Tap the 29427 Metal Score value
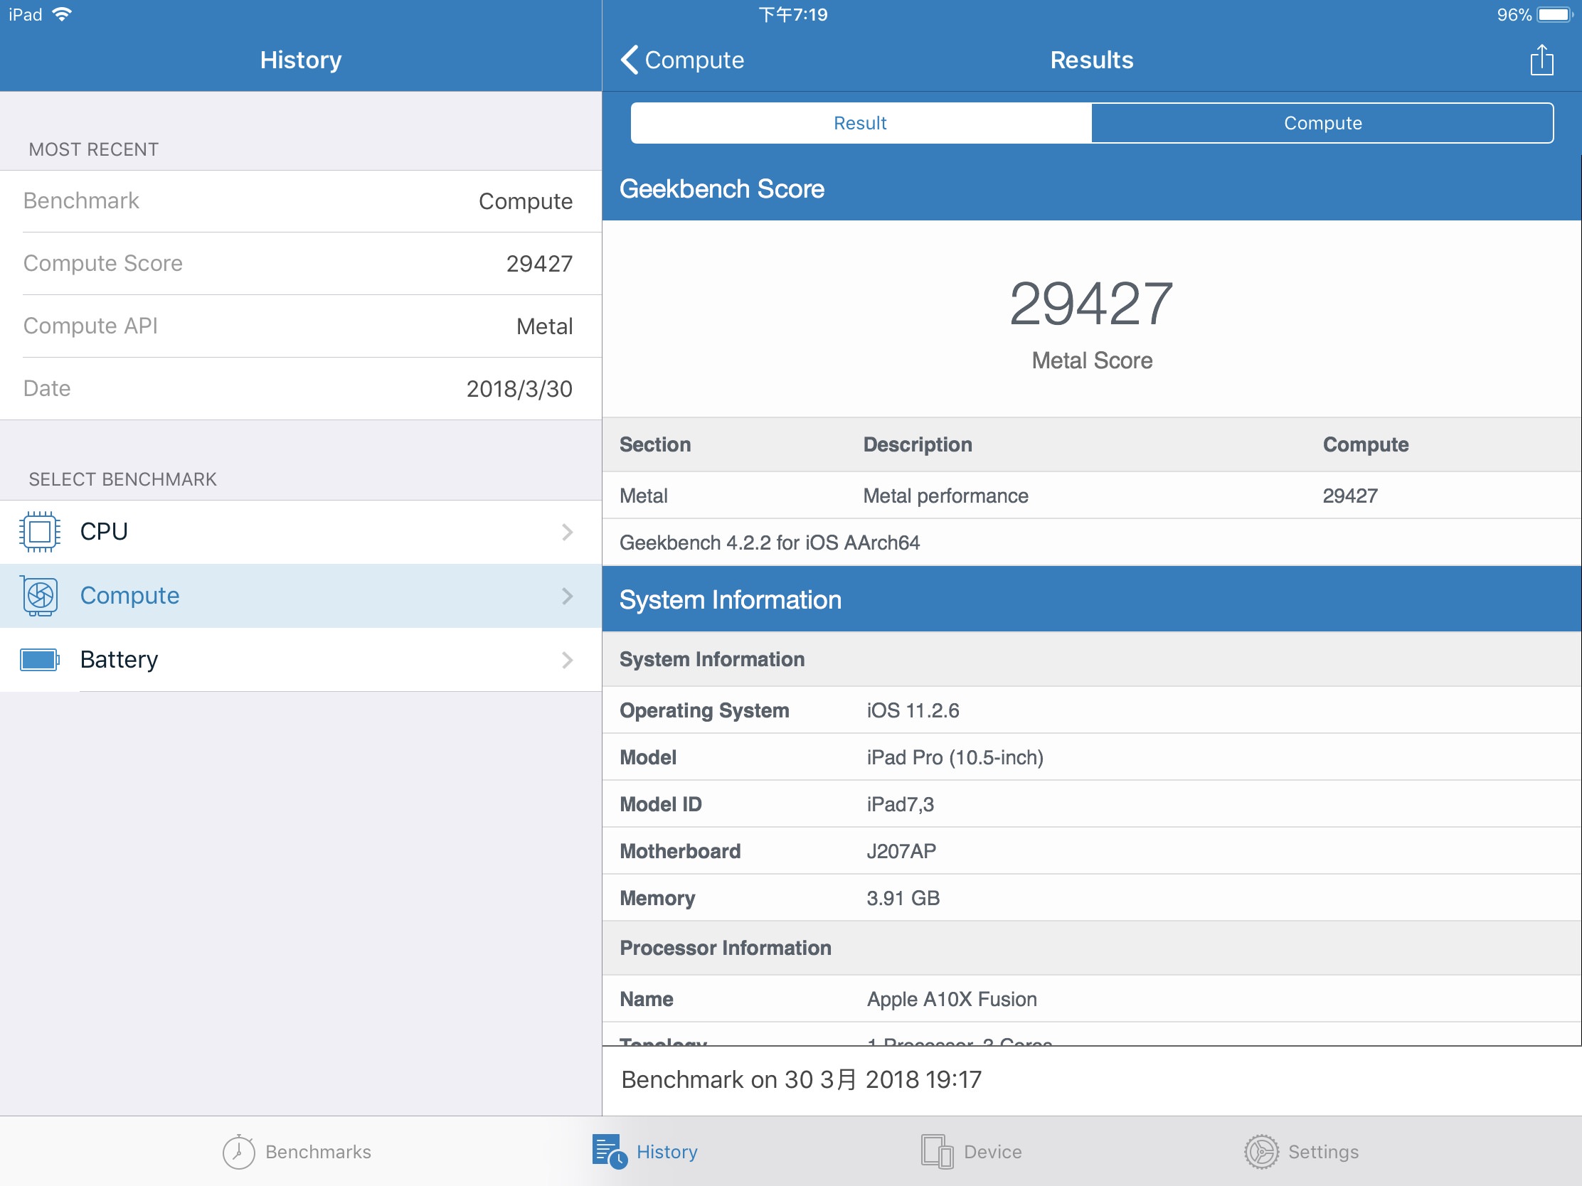Image resolution: width=1582 pixels, height=1186 pixels. (1090, 304)
